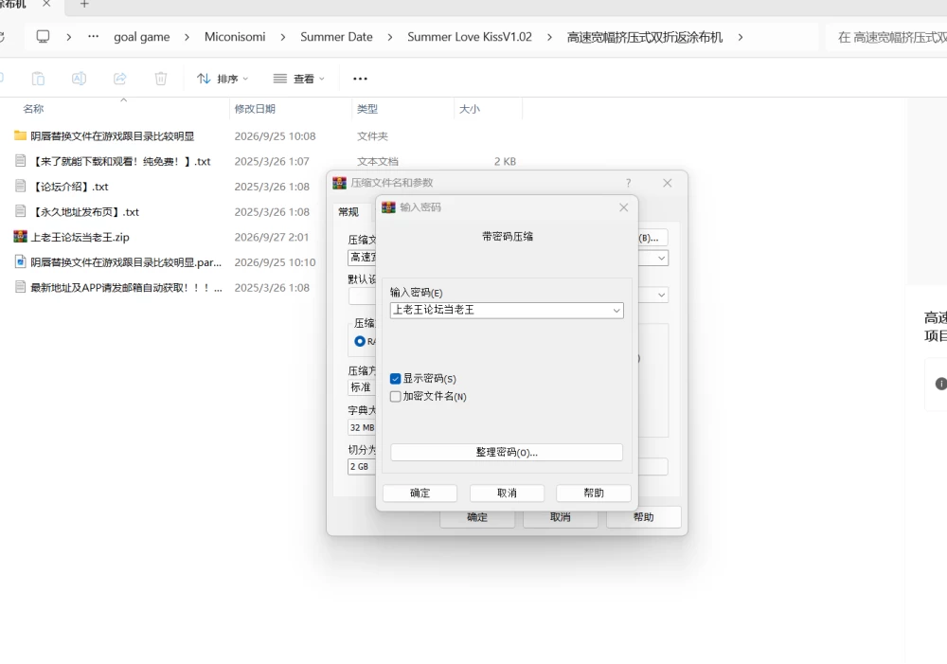The width and height of the screenshot is (947, 664).
Task: Open the 查看 view menu
Action: click(298, 79)
